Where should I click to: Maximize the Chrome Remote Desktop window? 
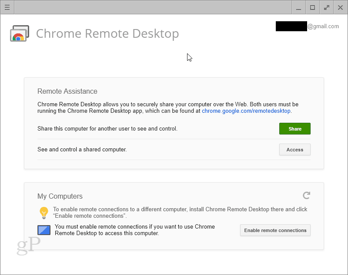tap(312, 7)
